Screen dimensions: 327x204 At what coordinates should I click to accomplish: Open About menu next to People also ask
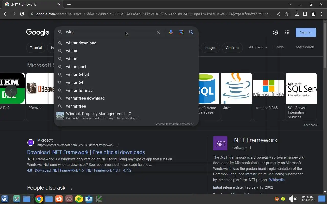pos(71,188)
